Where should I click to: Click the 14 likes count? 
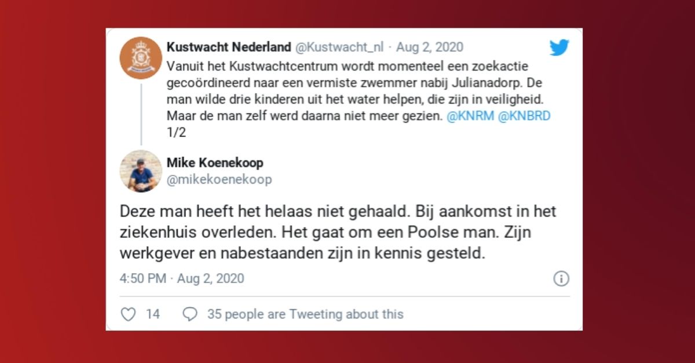(153, 314)
